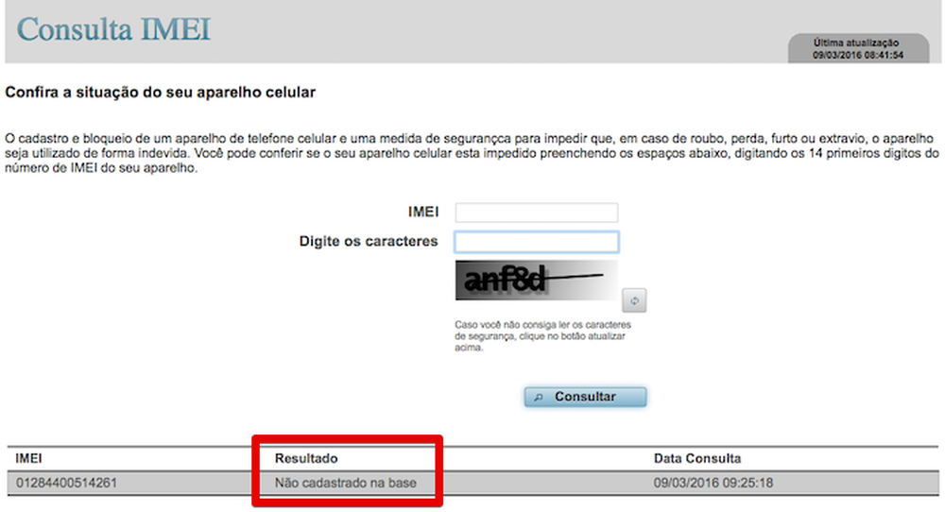945x512 pixels.
Task: Click the Data Consulta column header
Action: click(697, 458)
